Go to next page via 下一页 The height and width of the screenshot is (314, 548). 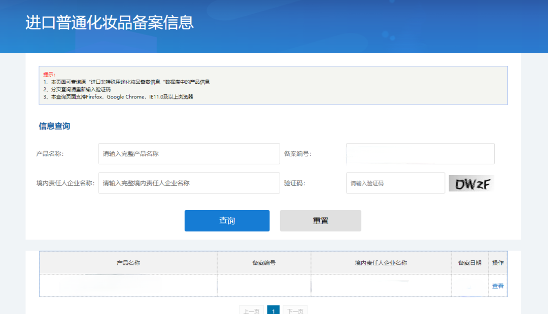(x=295, y=310)
